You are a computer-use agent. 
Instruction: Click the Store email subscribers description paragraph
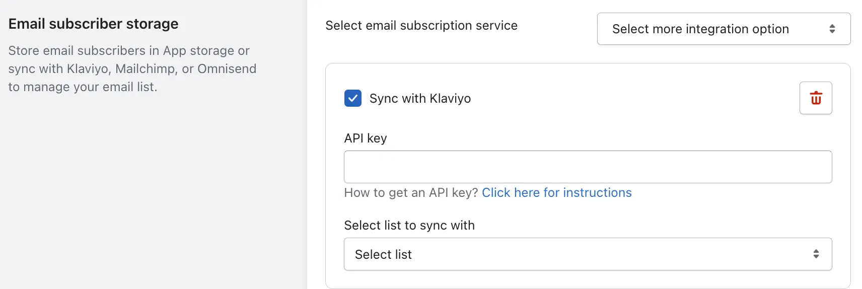tap(132, 68)
